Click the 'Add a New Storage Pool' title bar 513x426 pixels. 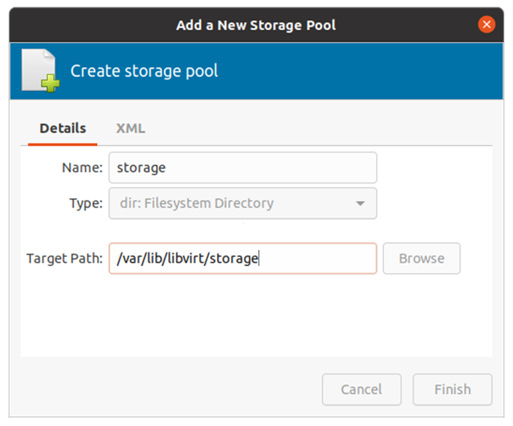pyautogui.click(x=256, y=25)
